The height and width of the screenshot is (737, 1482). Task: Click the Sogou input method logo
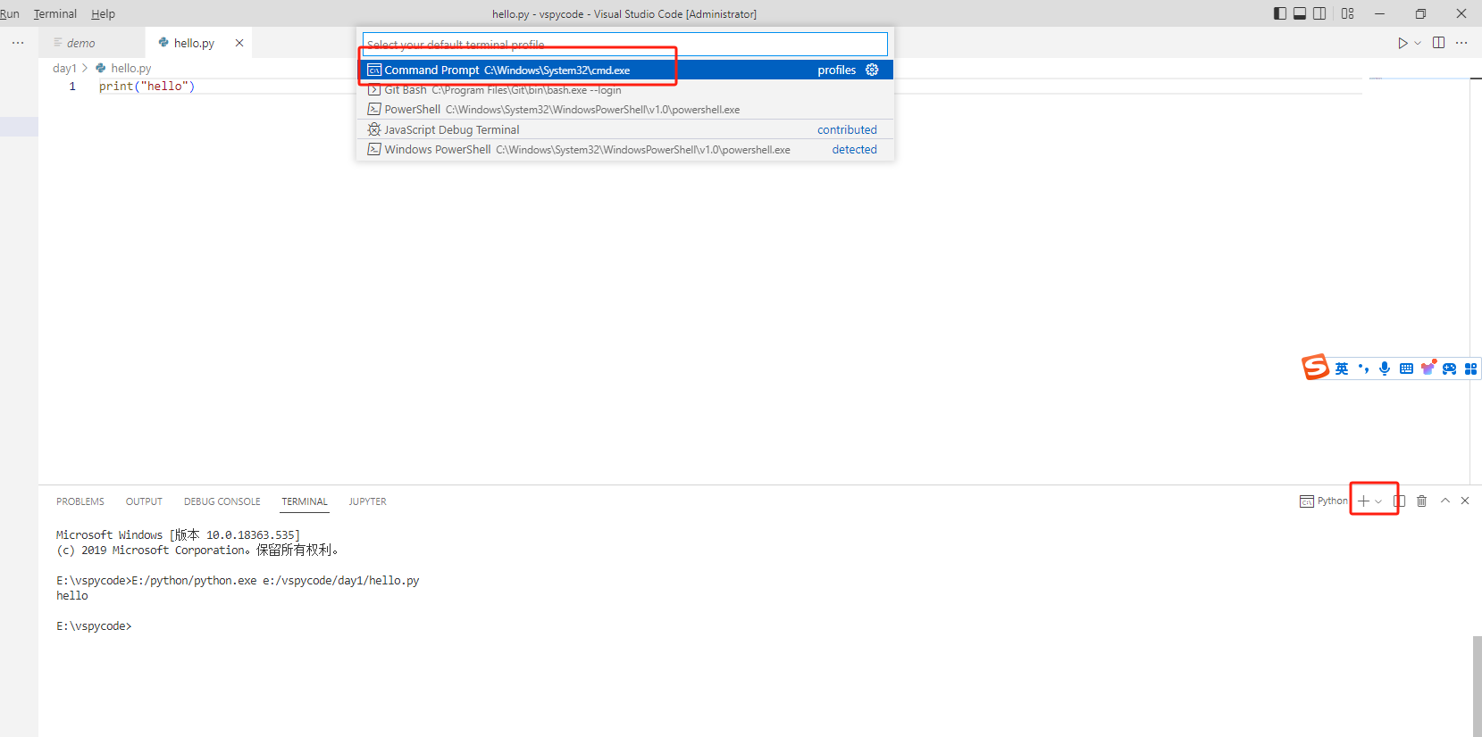coord(1316,367)
